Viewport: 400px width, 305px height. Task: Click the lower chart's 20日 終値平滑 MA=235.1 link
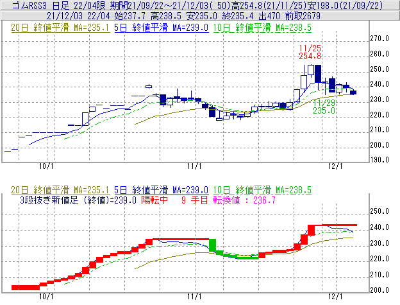click(x=60, y=190)
